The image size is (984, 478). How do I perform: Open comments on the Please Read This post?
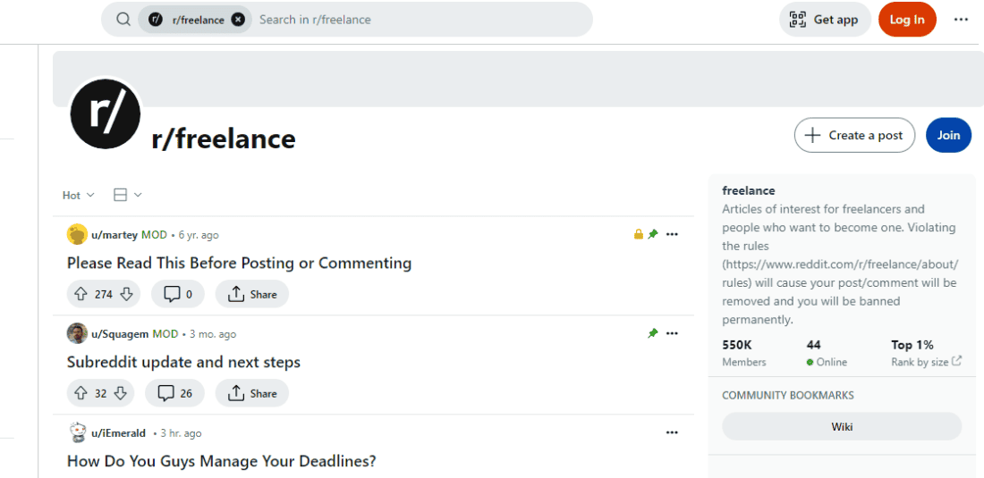pos(178,295)
